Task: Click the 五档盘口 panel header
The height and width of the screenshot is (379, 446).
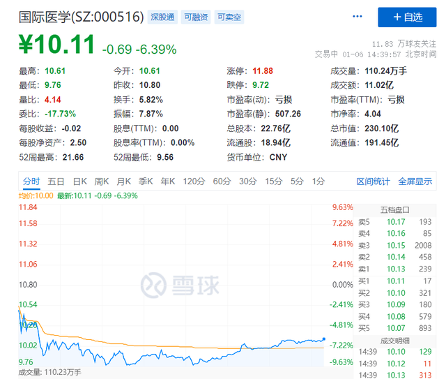Action: 395,210
